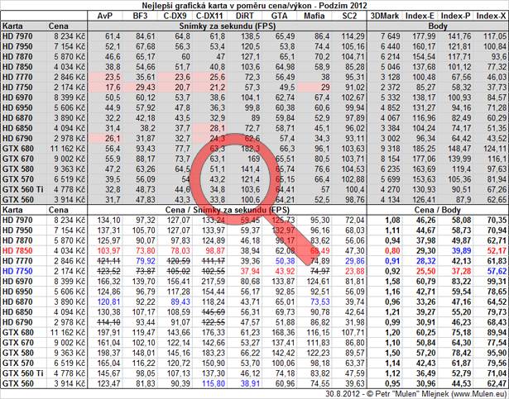The width and height of the screenshot is (509, 399).
Task: Select the Index-E column header
Action: (x=420, y=16)
